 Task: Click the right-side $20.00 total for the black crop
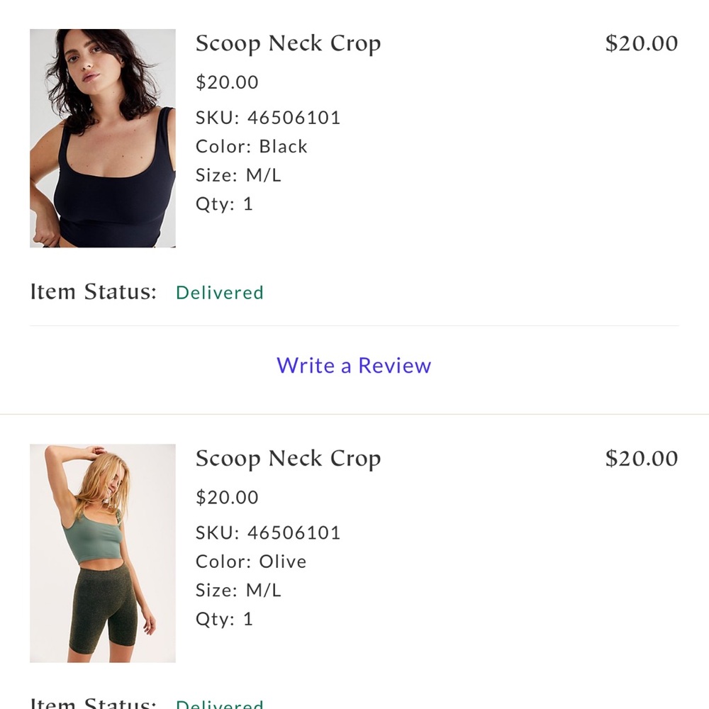coord(640,43)
